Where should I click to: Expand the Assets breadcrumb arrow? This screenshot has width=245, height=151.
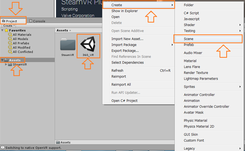coord(70,30)
